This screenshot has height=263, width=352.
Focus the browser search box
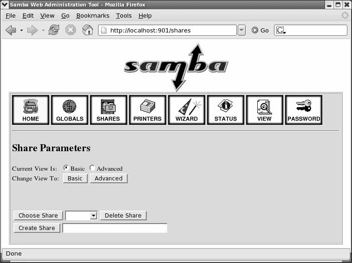(x=311, y=30)
